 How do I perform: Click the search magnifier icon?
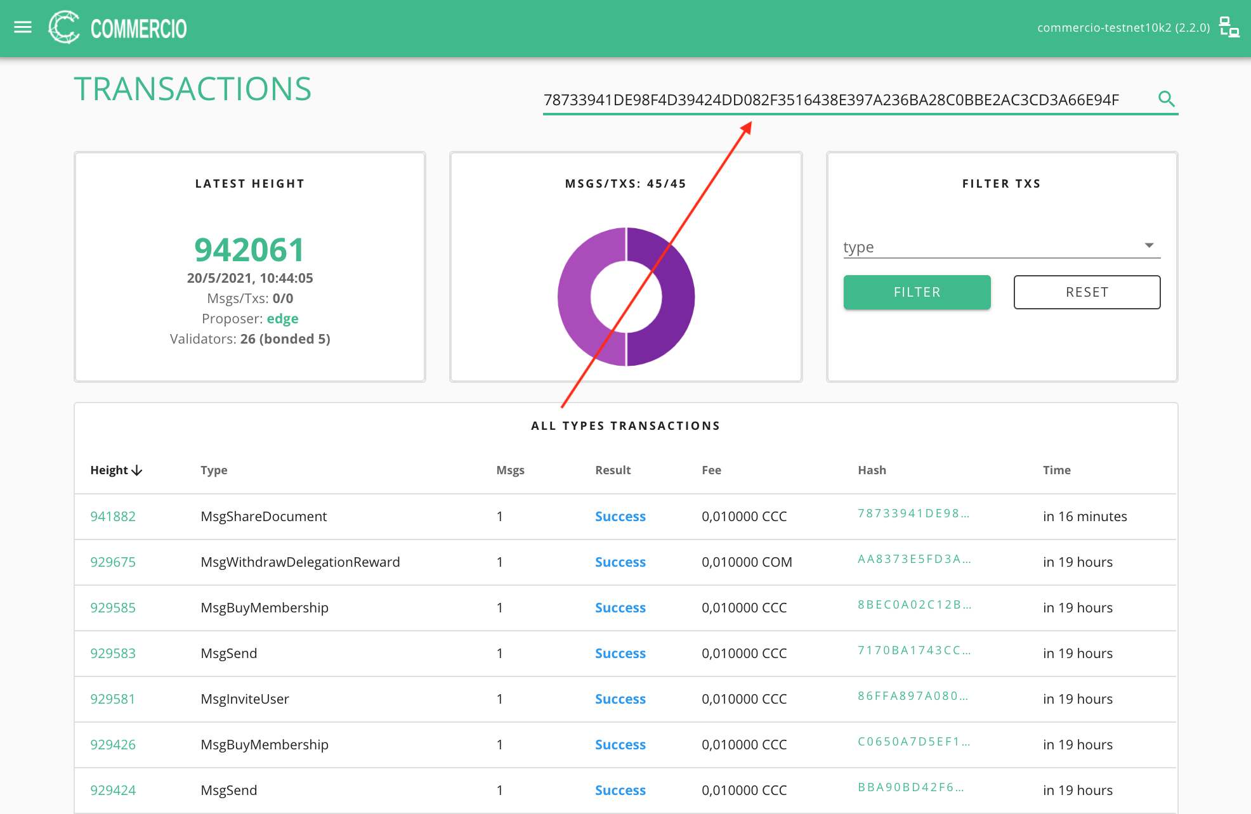(x=1166, y=99)
